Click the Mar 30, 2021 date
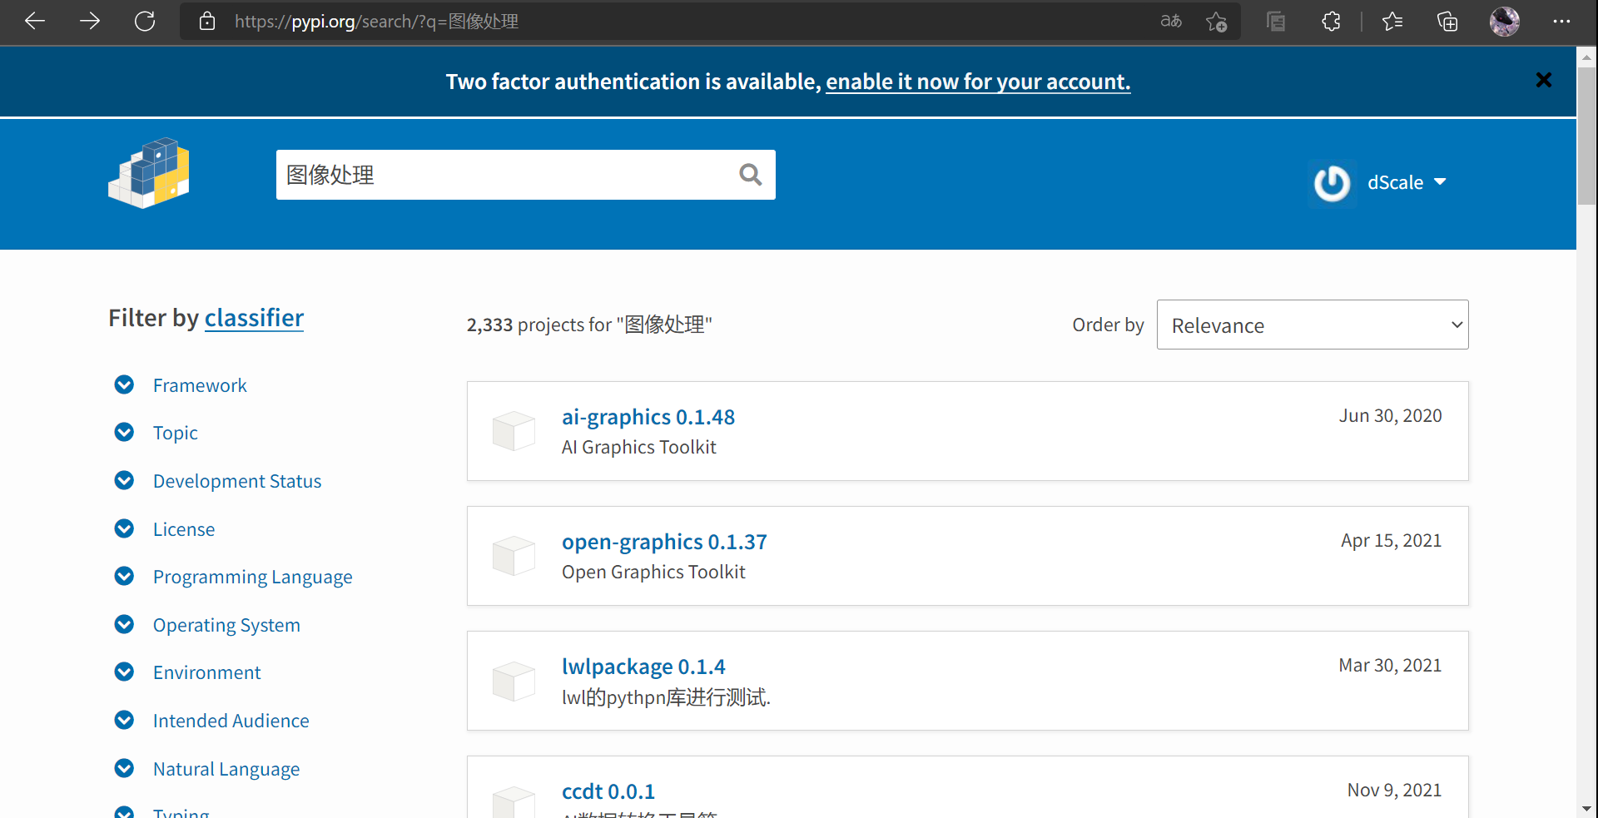The height and width of the screenshot is (818, 1598). tap(1390, 665)
